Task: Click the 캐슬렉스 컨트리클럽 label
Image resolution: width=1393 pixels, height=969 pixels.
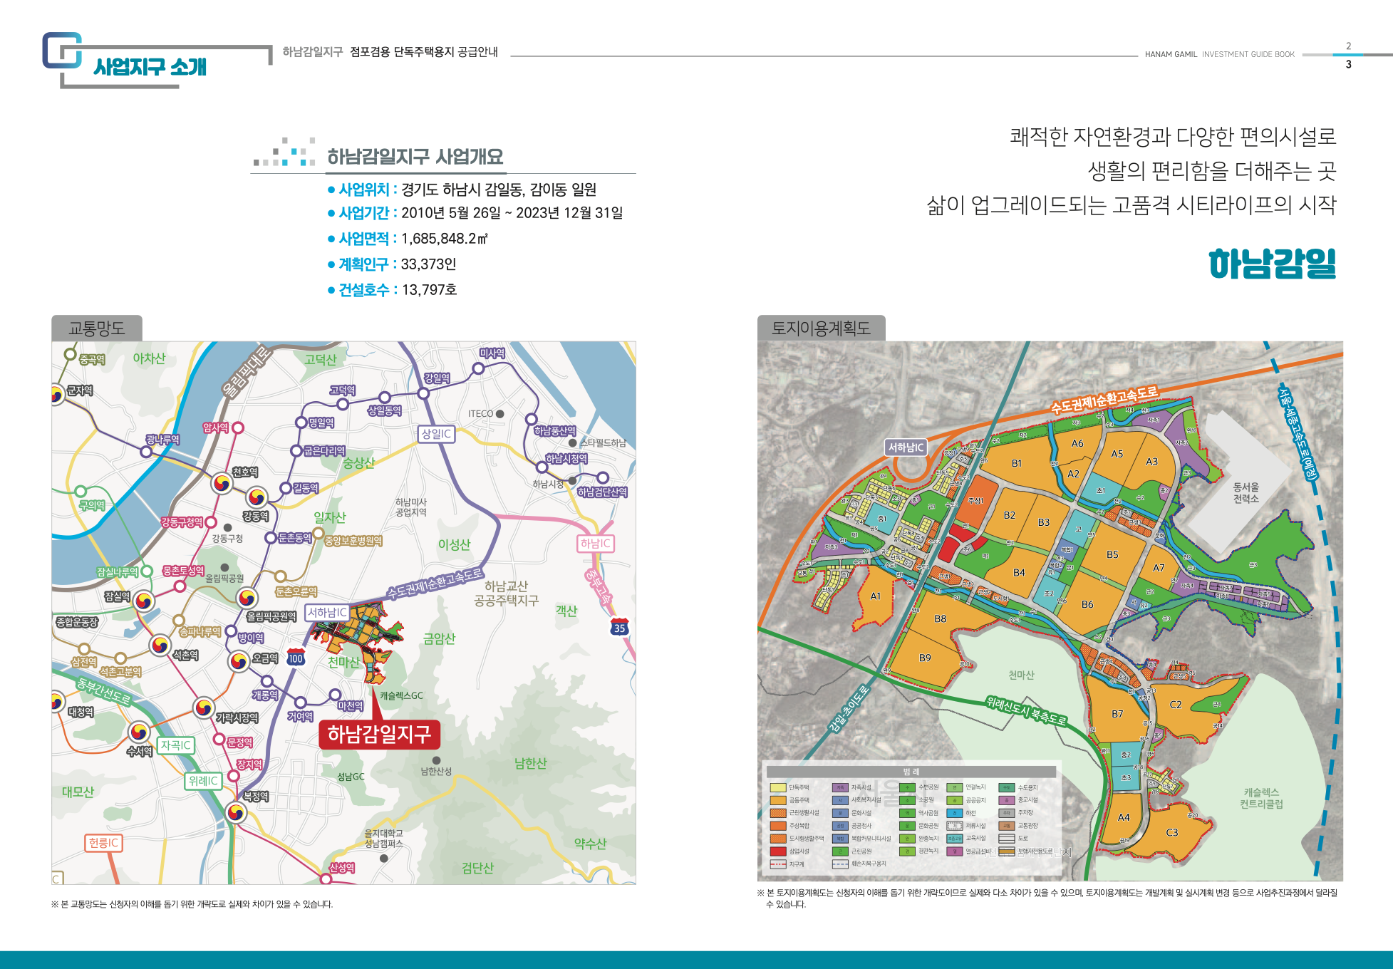Action: [x=1261, y=798]
